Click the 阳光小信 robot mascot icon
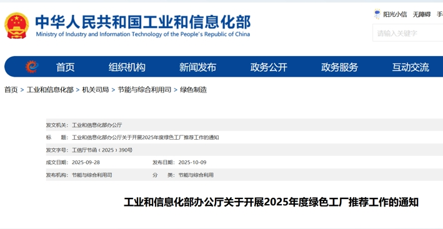 point(377,14)
